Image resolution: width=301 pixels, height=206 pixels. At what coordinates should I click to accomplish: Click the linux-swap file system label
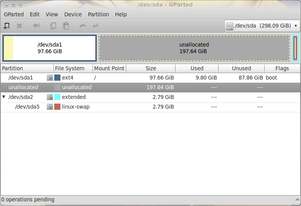(x=76, y=107)
